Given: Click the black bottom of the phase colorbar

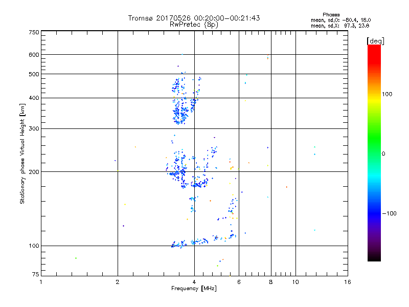Looking at the screenshot, I should [374, 257].
